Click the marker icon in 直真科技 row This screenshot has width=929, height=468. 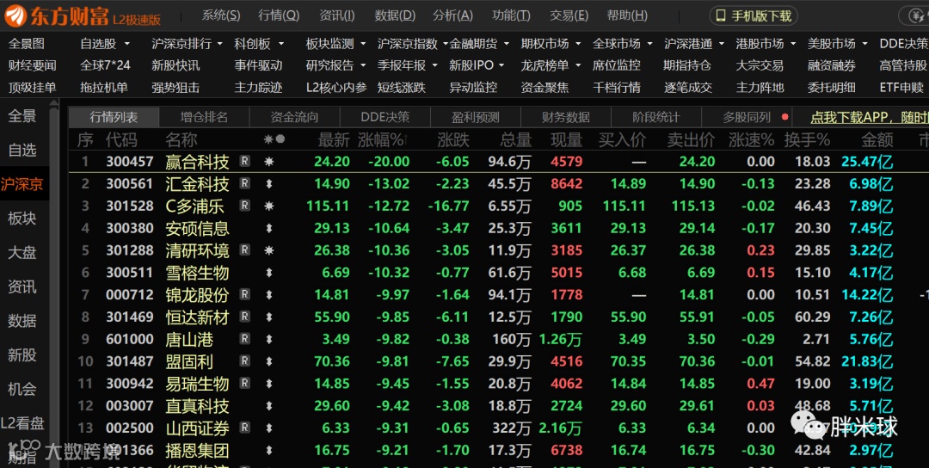click(x=269, y=406)
